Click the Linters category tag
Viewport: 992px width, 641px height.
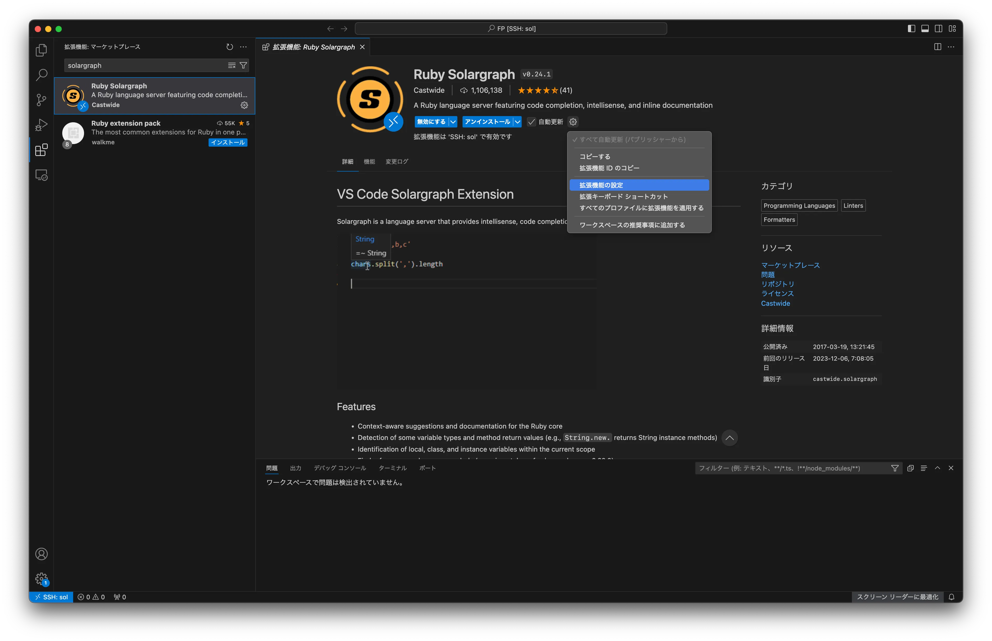853,206
